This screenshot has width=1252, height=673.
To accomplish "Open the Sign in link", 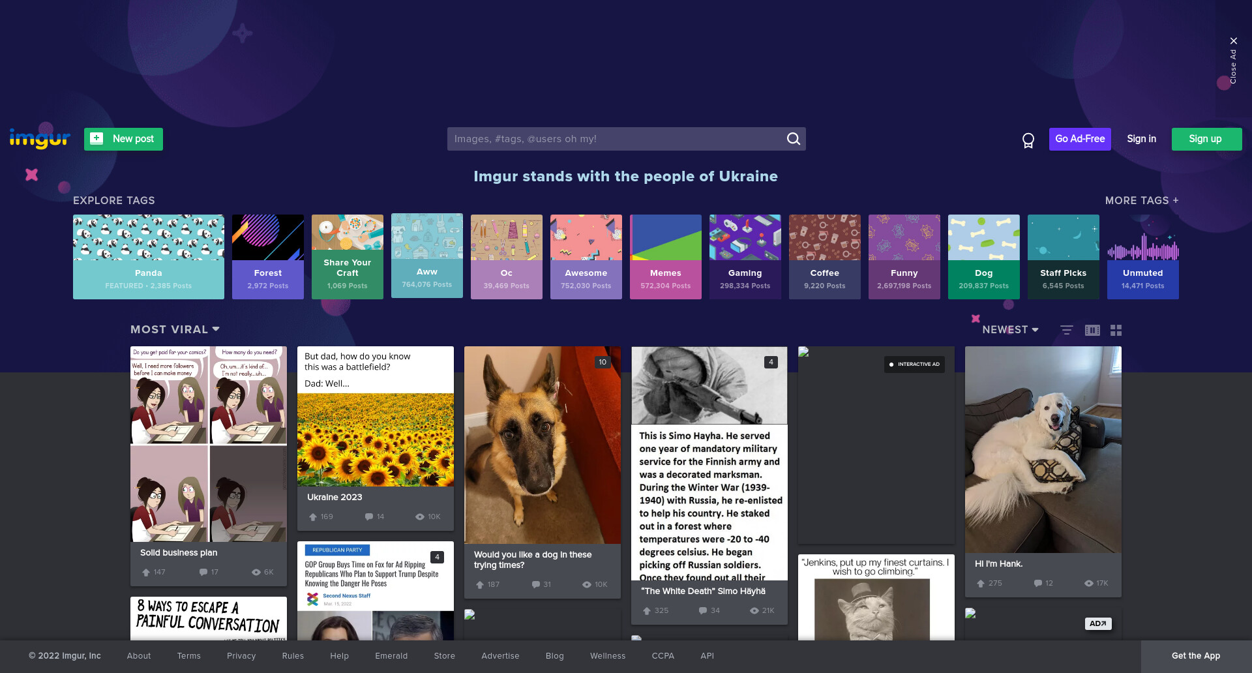I will [x=1141, y=139].
